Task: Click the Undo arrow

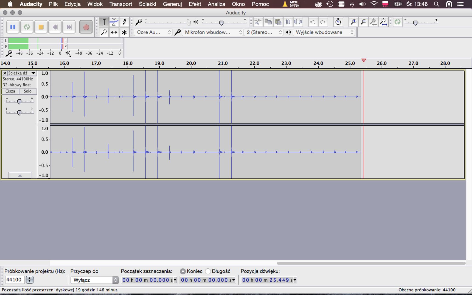Action: [x=313, y=22]
